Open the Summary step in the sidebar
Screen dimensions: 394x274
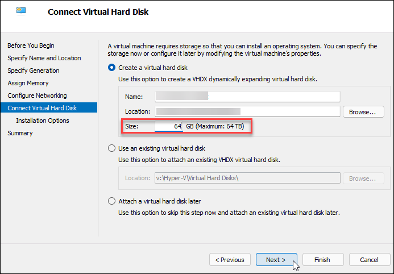[20, 133]
